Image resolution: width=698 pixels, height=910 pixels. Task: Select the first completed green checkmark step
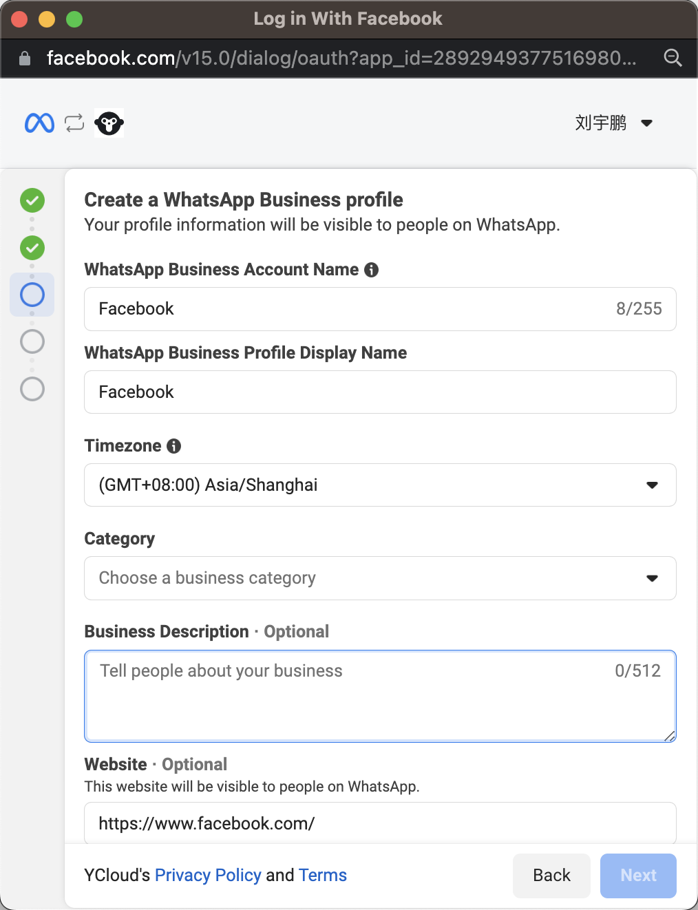(x=32, y=201)
